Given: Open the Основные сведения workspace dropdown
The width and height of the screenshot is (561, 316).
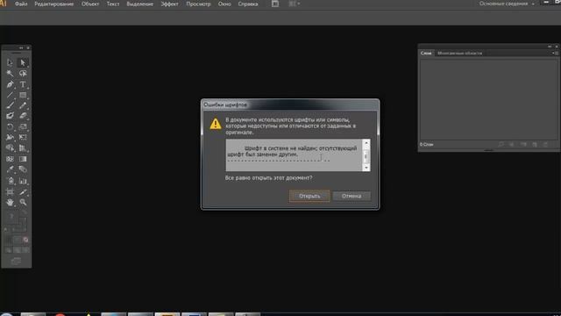Looking at the screenshot, I should click(x=507, y=4).
